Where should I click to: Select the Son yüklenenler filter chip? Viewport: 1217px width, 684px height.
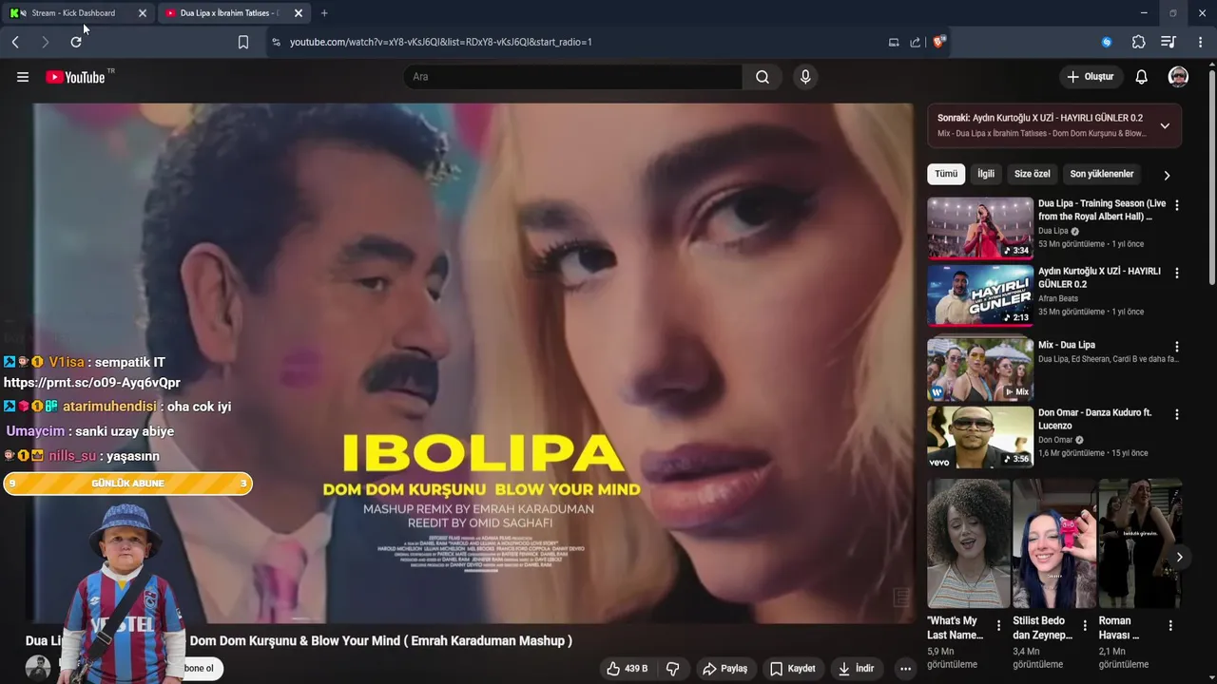1101,174
